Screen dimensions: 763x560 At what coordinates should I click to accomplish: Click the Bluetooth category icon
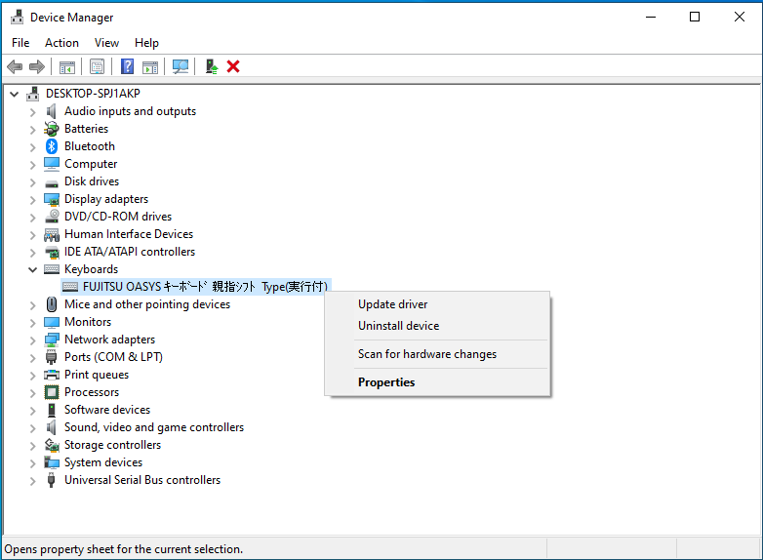click(52, 146)
